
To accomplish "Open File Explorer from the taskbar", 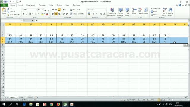I will click(31, 104).
